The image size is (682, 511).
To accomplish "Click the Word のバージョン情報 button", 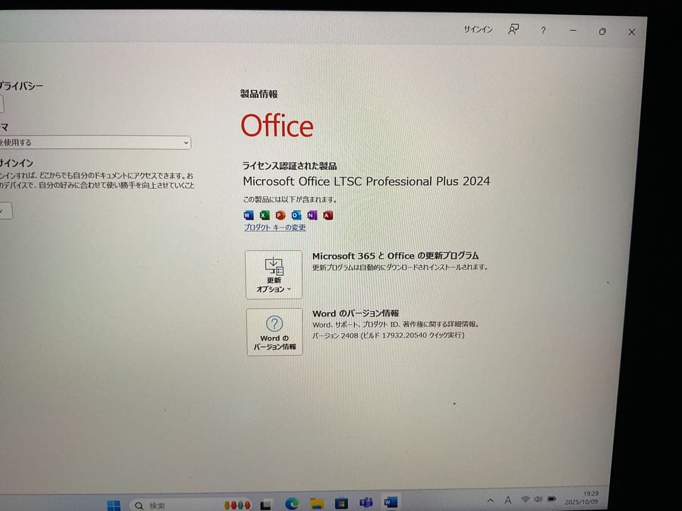I will pos(274,332).
